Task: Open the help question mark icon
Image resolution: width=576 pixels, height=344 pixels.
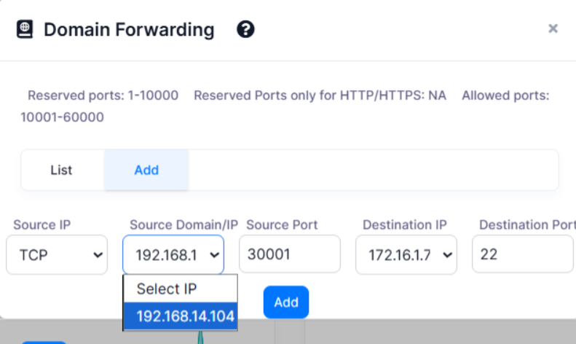Action: [246, 30]
